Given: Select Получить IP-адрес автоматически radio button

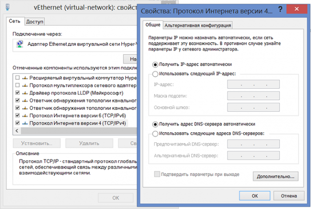Looking at the screenshot, I should coord(155,64).
